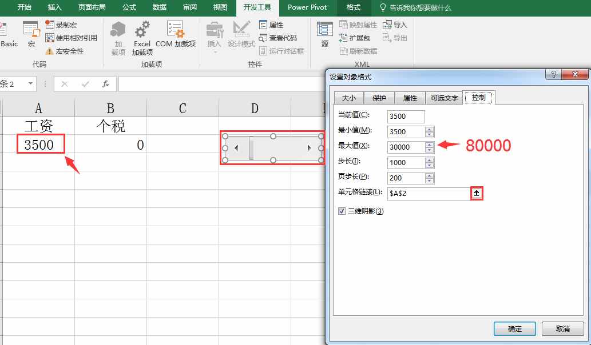This screenshot has width=591, height=345.
Task: Increase the page step (页步长) spinner
Action: tap(429, 175)
